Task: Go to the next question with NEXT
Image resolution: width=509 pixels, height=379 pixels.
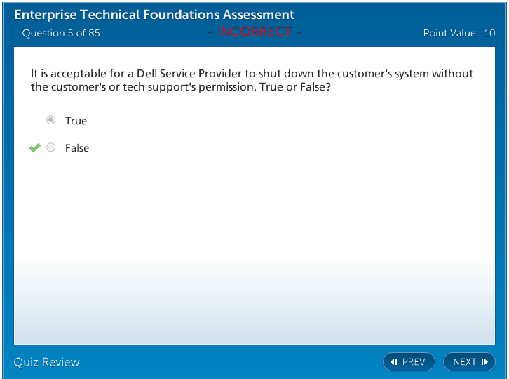Action: click(x=469, y=362)
